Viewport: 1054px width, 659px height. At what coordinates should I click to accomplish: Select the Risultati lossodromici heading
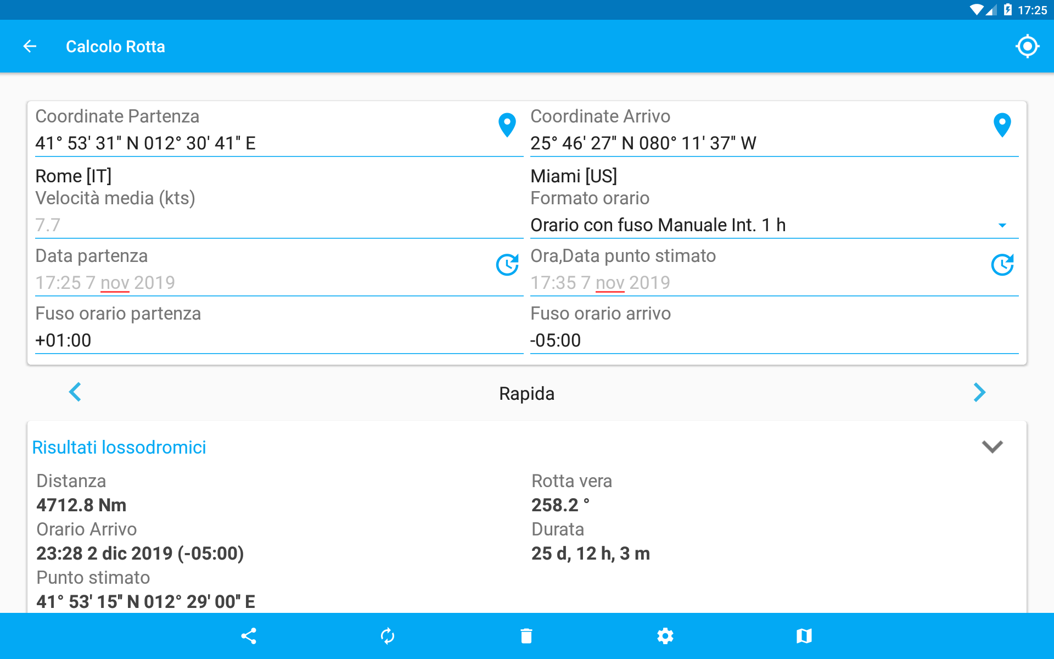coord(119,448)
